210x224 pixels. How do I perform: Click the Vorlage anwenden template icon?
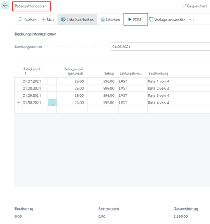pos(152,20)
